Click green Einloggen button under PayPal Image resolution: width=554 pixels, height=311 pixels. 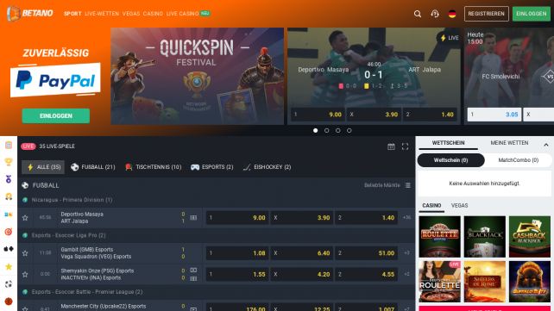pyautogui.click(x=56, y=115)
